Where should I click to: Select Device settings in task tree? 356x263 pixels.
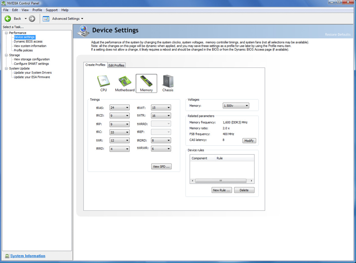pyautogui.click(x=24, y=37)
